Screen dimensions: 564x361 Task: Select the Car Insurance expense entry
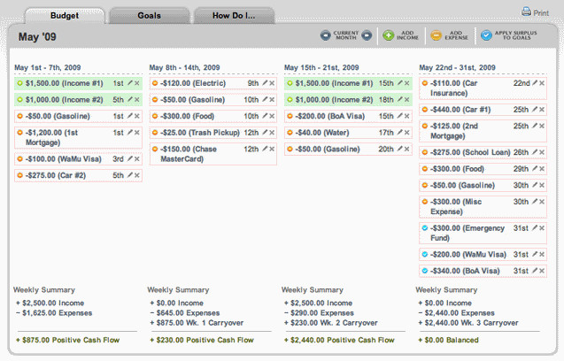[x=460, y=87]
